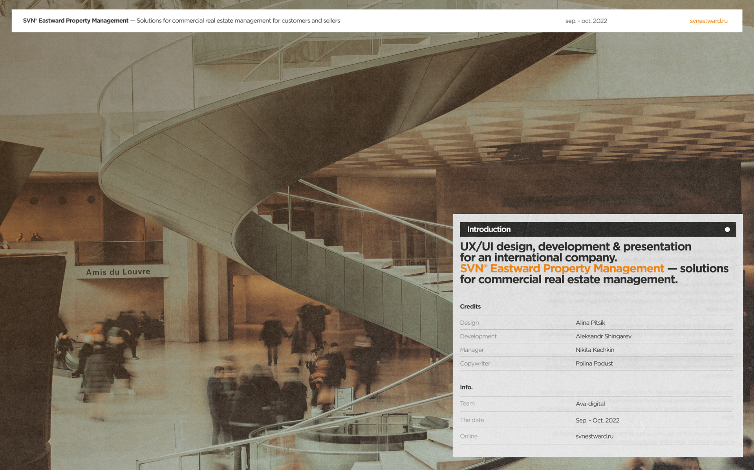Click the Tickets sign behind the staircase
The height and width of the screenshot is (470, 754).
click(412, 263)
